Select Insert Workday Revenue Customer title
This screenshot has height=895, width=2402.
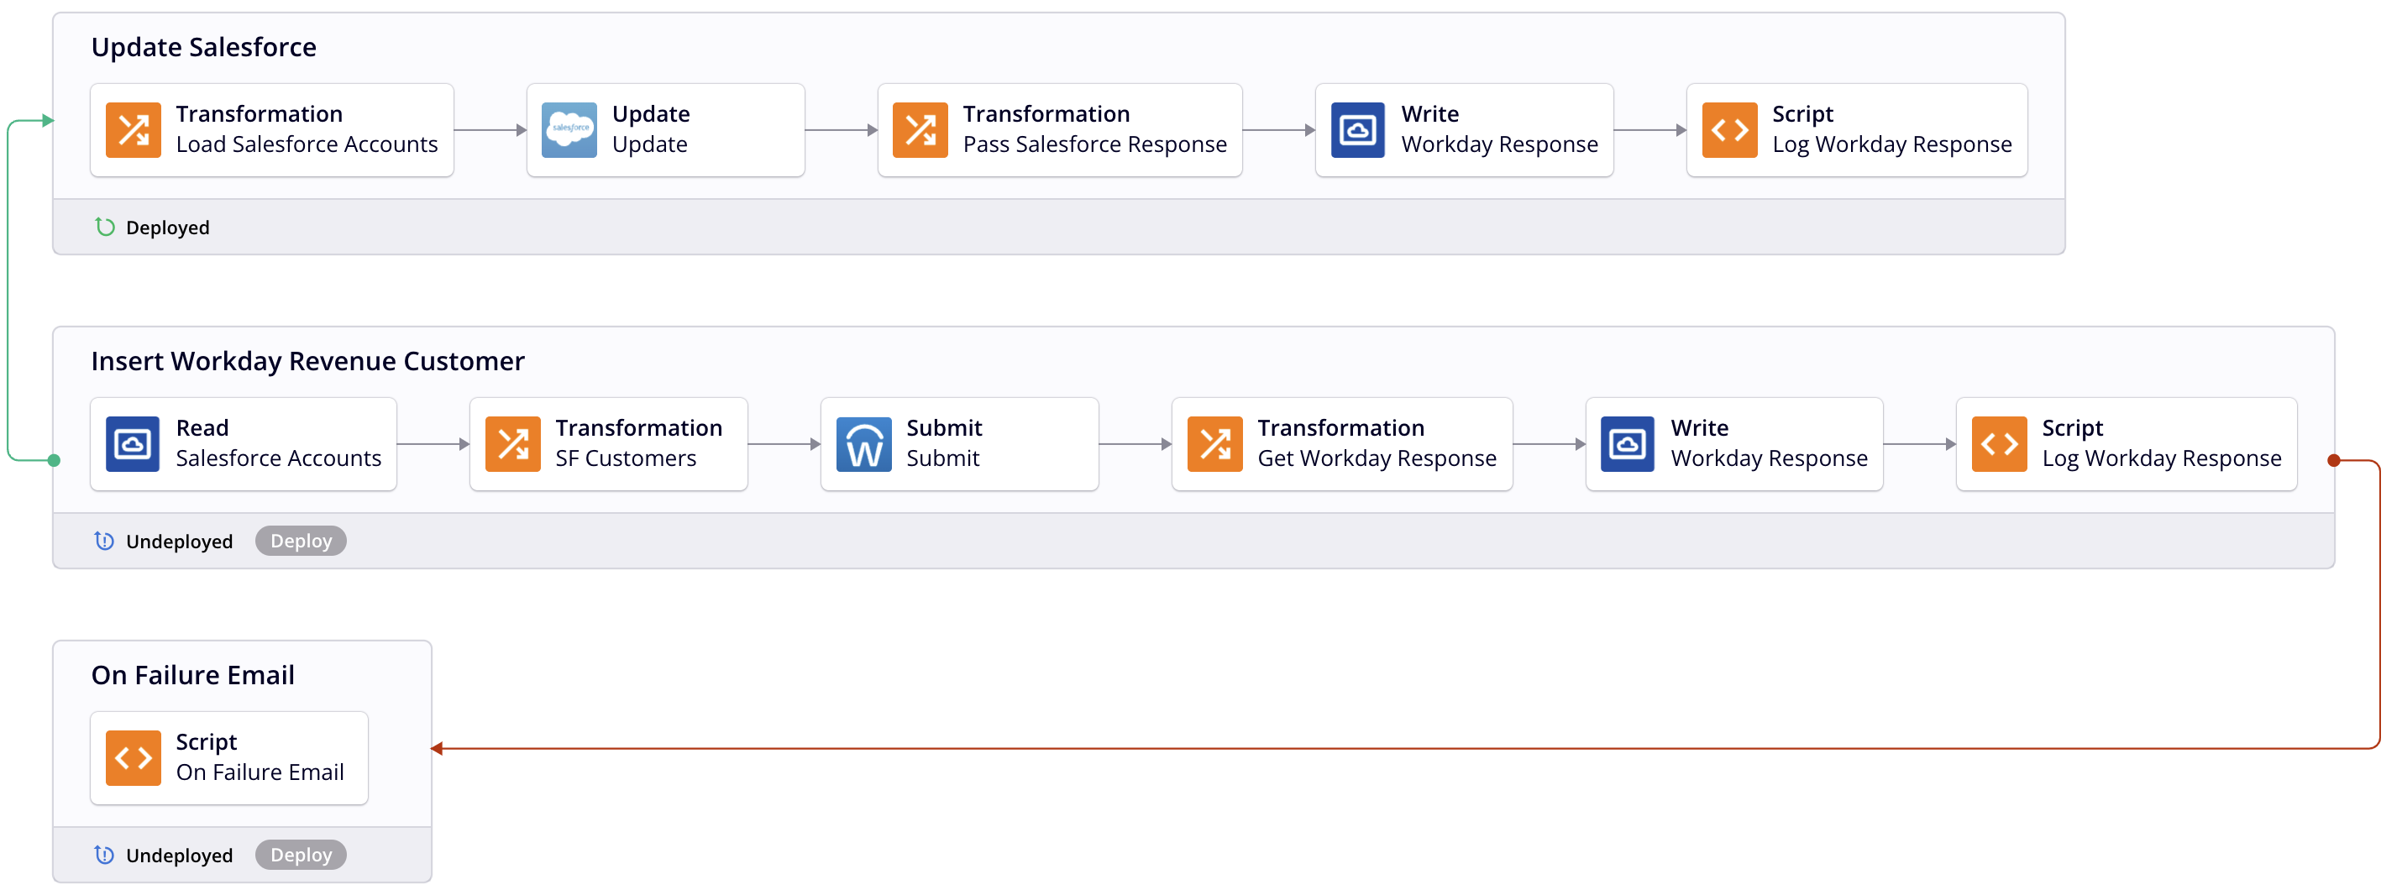coord(307,362)
